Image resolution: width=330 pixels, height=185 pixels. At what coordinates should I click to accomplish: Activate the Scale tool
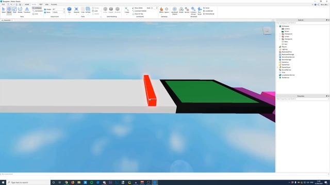pos(14,10)
